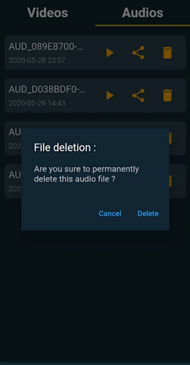Tap the third audio row's visible "AU" label
Viewport: 190px width, 365px height.
coord(15,132)
